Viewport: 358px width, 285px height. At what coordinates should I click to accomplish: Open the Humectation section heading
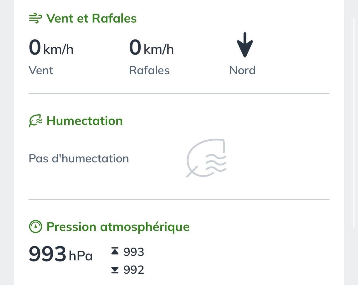tap(84, 121)
